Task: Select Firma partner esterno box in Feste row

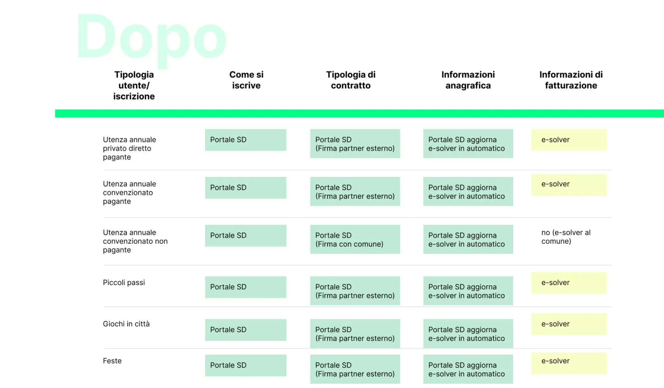Action: (x=355, y=369)
